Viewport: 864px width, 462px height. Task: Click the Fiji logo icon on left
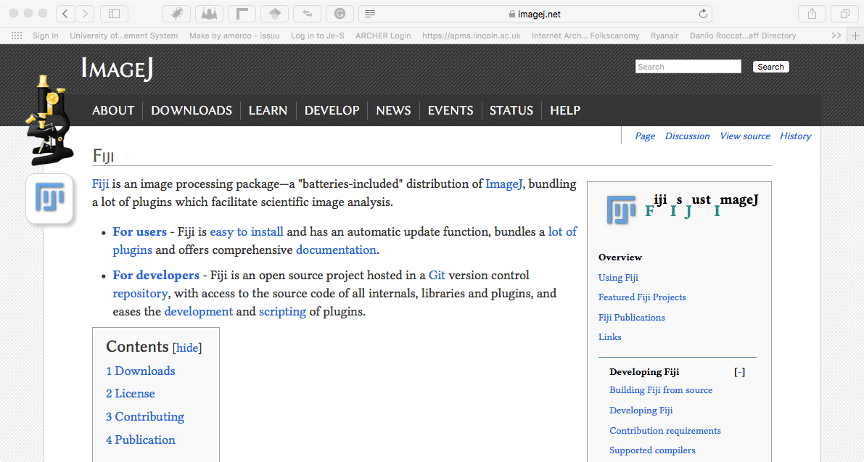(x=50, y=198)
